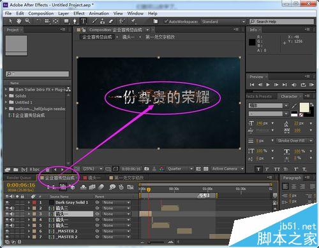
Task: Switch to the Render Queue tab
Action: click(x=19, y=178)
